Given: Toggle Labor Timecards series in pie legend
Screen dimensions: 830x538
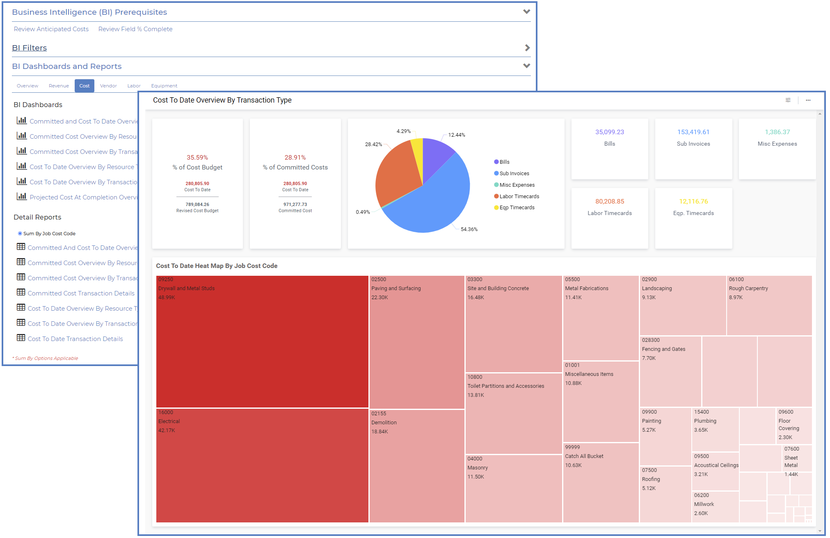Looking at the screenshot, I should pos(519,197).
